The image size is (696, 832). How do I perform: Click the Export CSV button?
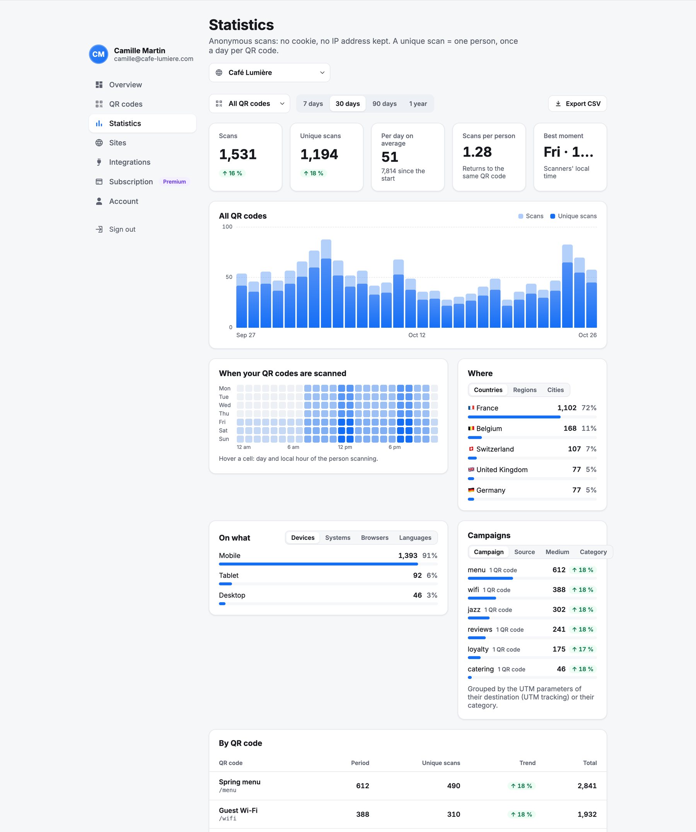[577, 104]
